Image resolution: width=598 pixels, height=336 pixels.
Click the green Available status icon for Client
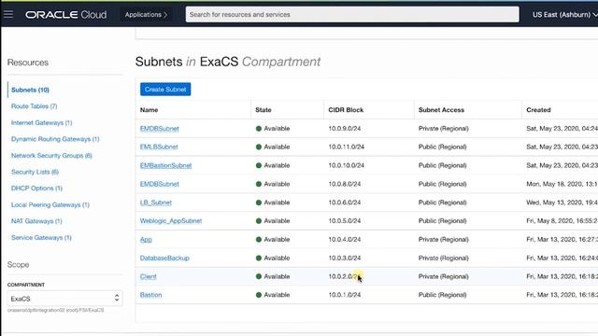[259, 276]
